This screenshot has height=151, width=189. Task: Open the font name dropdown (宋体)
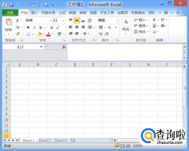51,20
